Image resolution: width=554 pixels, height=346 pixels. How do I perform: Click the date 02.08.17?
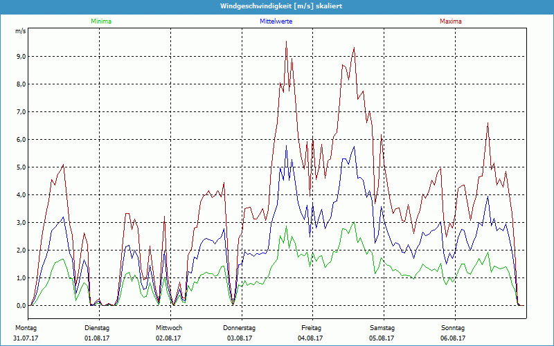pos(168,338)
